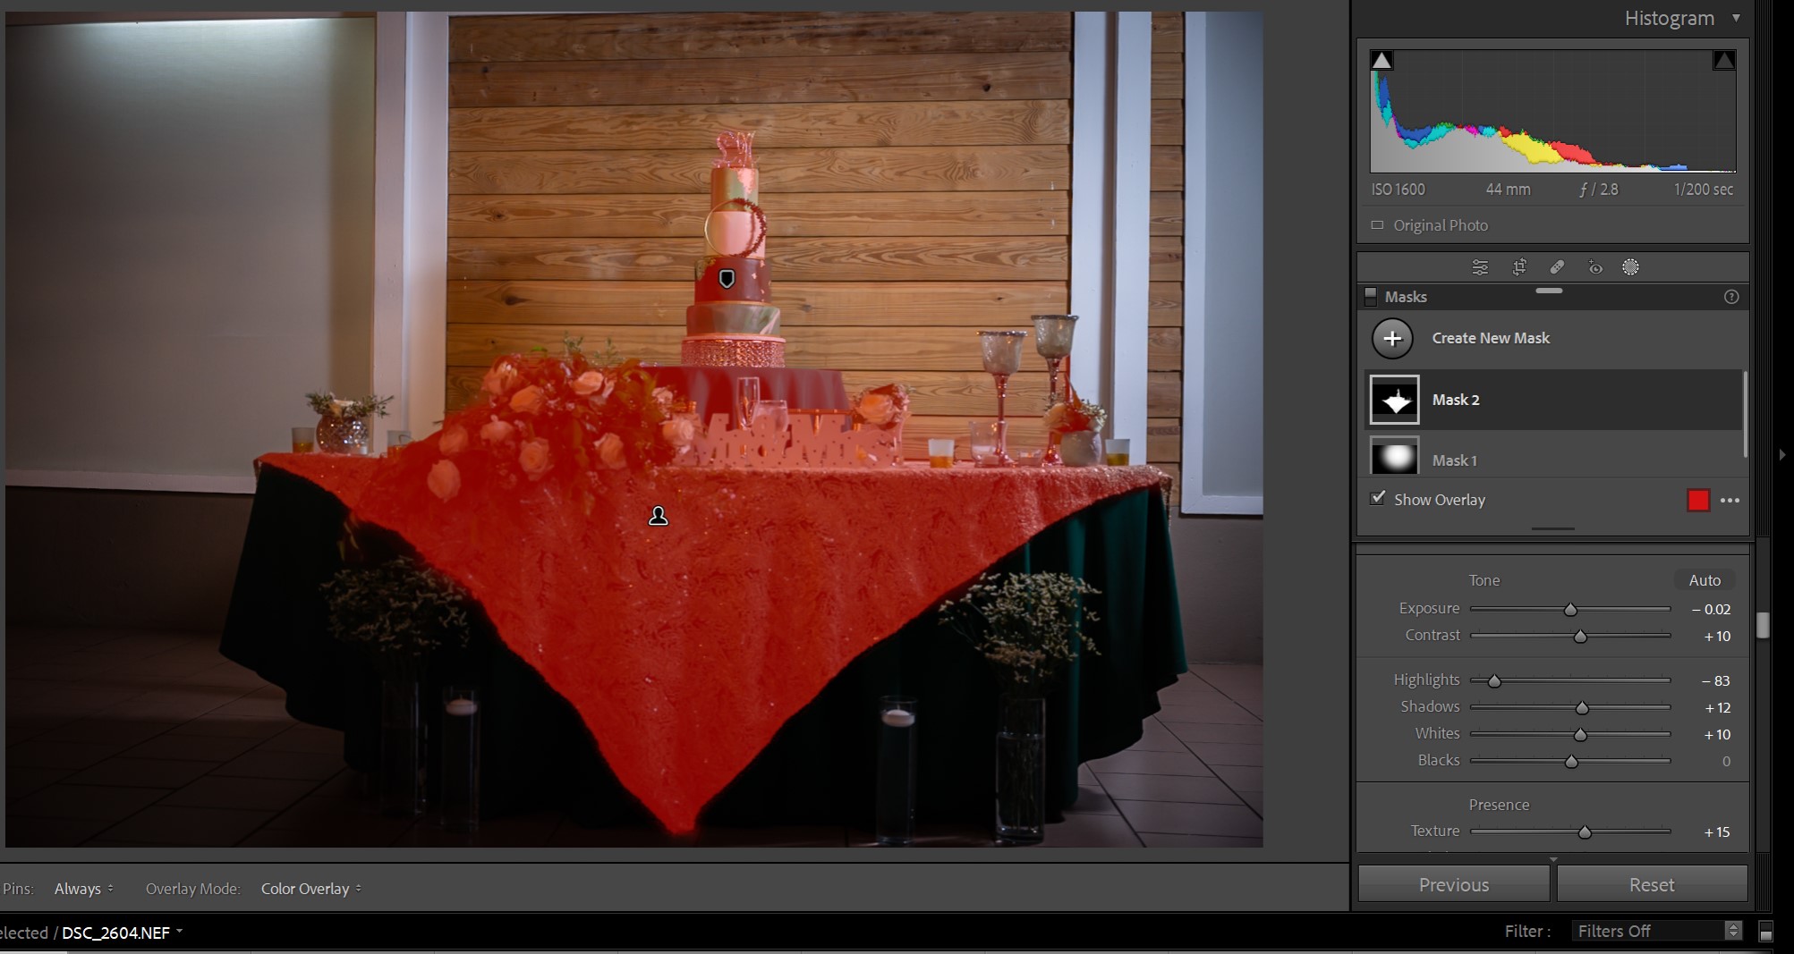Select the Crop tool

(1518, 266)
